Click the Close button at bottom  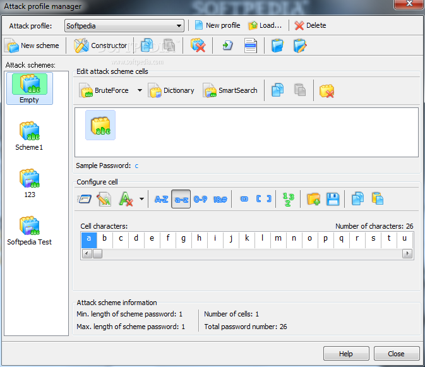[x=397, y=354]
